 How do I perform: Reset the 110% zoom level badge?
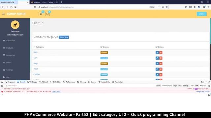tap(152, 7)
